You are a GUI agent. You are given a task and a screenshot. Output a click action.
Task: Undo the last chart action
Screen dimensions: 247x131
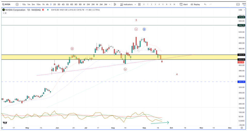(205, 4)
